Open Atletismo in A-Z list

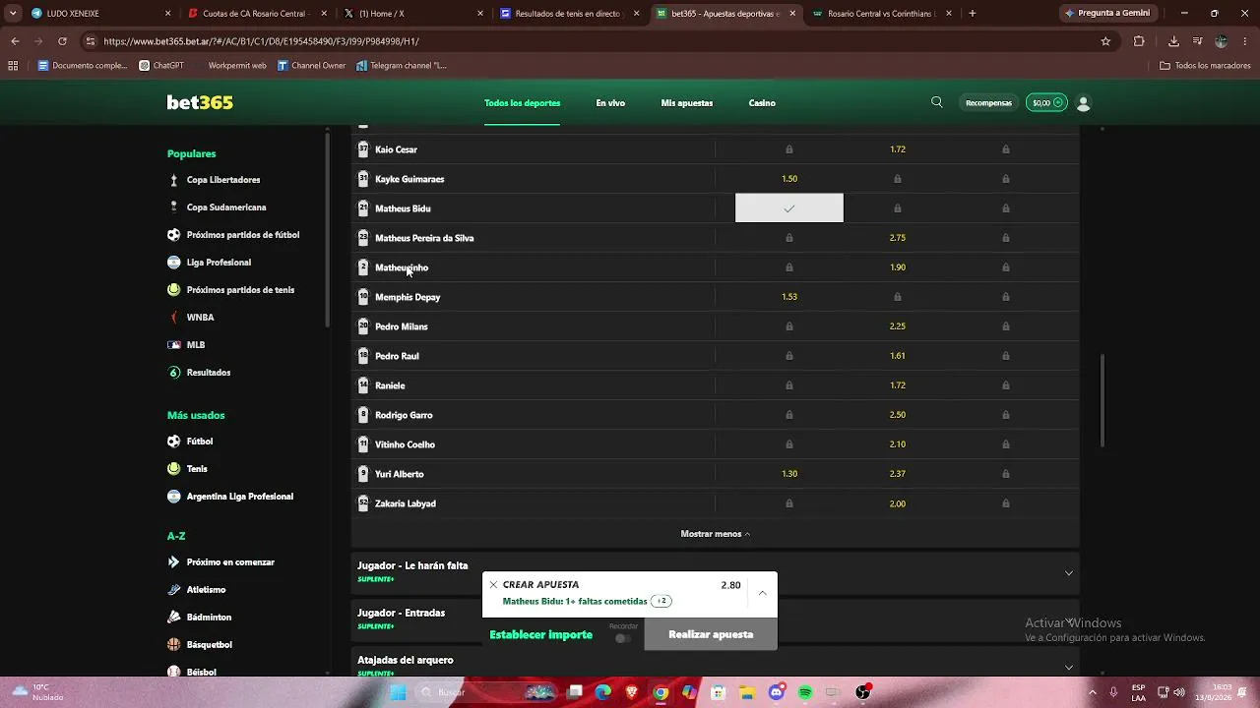206,590
